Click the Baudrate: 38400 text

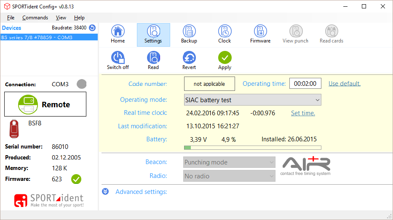pyautogui.click(x=69, y=28)
